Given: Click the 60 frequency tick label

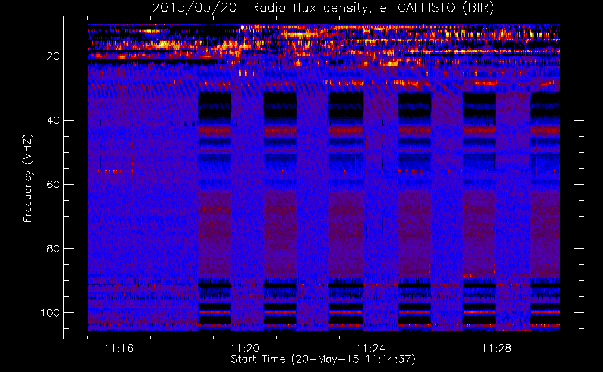Looking at the screenshot, I should click(53, 185).
